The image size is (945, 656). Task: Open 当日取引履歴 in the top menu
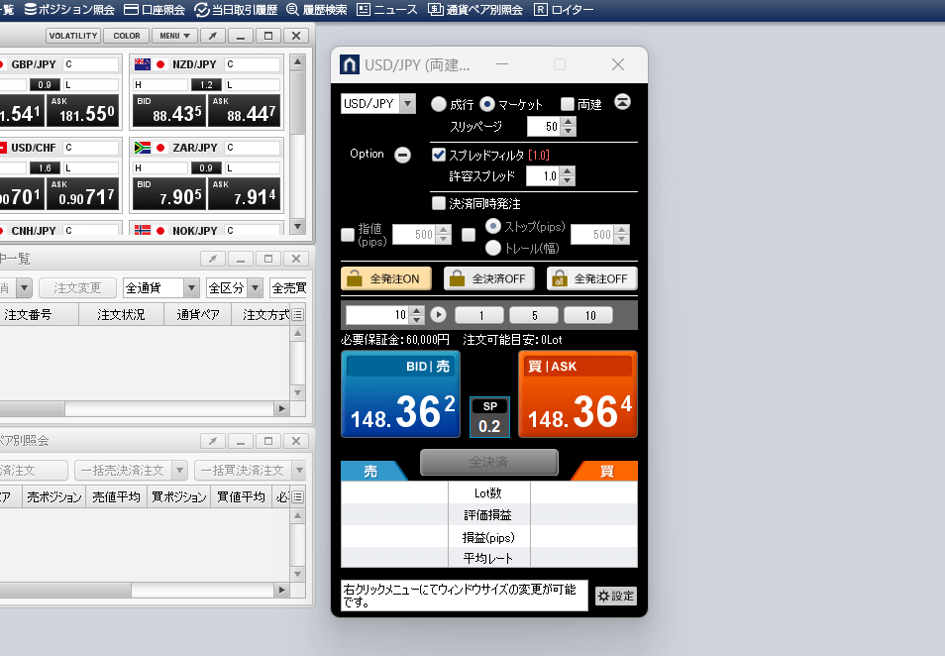[236, 9]
